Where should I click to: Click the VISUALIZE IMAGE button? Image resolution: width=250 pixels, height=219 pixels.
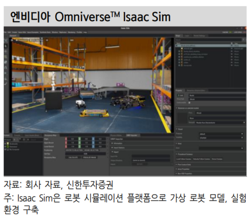point(90,157)
